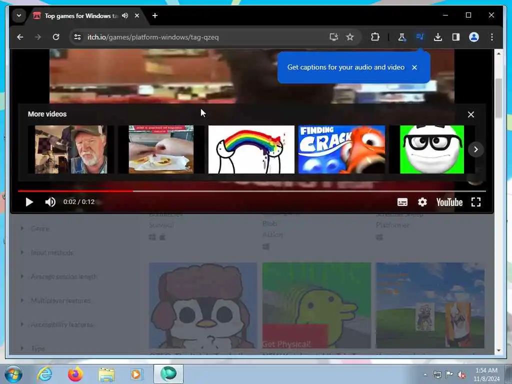Expand Average session length filter
The height and width of the screenshot is (384, 512).
click(x=63, y=276)
